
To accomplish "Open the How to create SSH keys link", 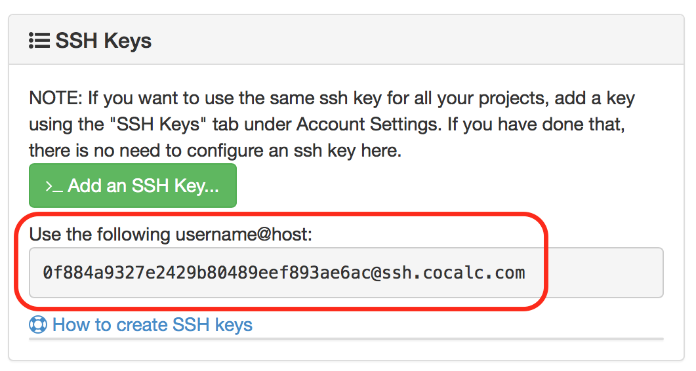I will pos(152,324).
